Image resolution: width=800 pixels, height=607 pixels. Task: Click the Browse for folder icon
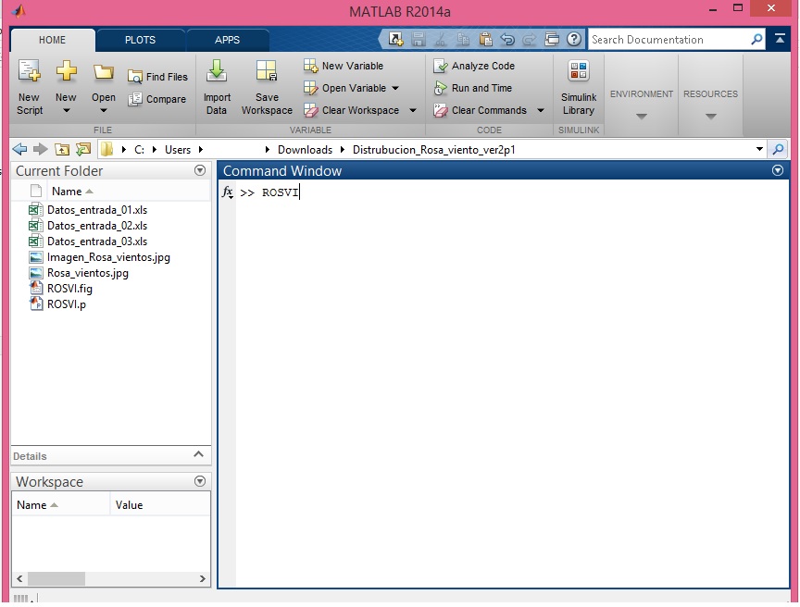[83, 149]
